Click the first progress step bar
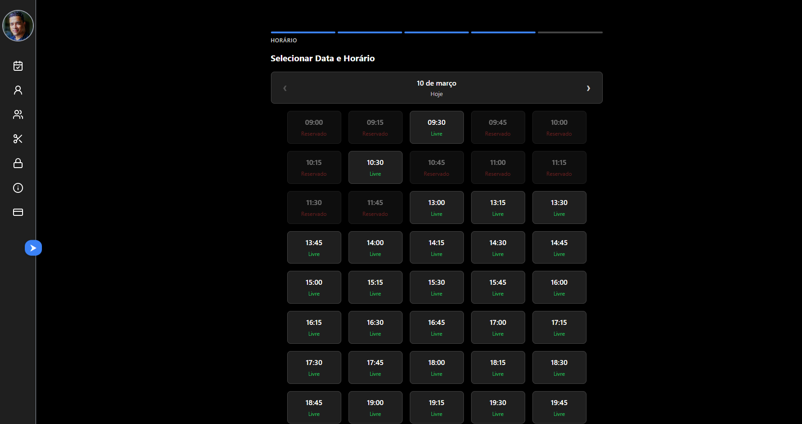 point(303,32)
